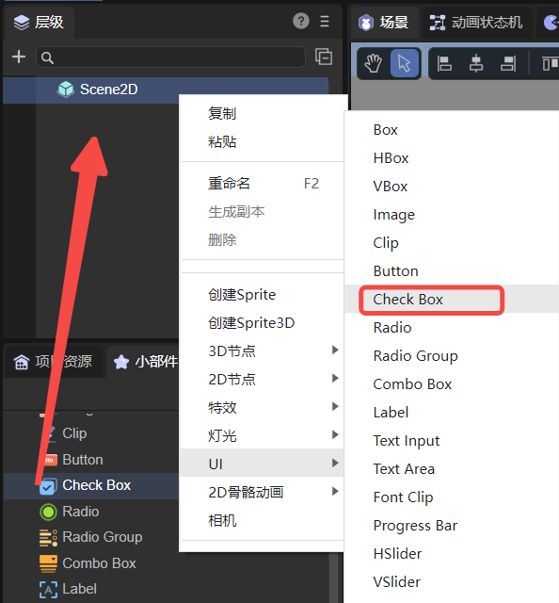559x603 pixels.
Task: Click the align right icon
Action: 508,63
